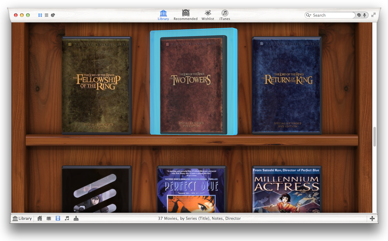The width and height of the screenshot is (388, 241).
Task: Open the pie chart statistics view
Action: tap(53, 15)
